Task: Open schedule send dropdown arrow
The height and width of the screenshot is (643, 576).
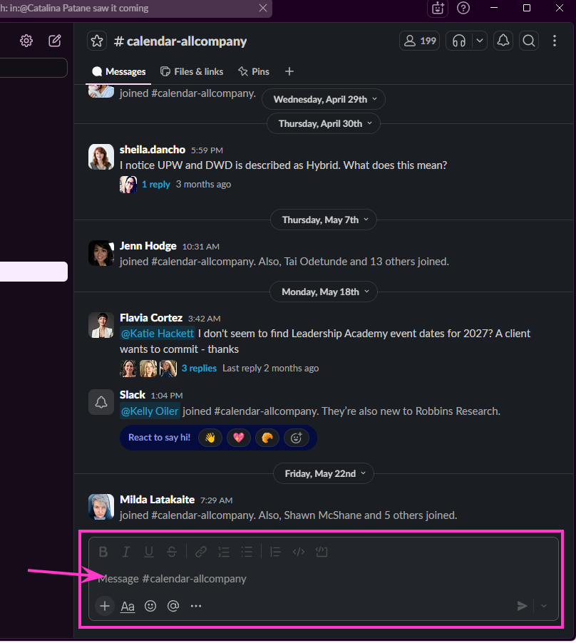Action: tap(544, 606)
